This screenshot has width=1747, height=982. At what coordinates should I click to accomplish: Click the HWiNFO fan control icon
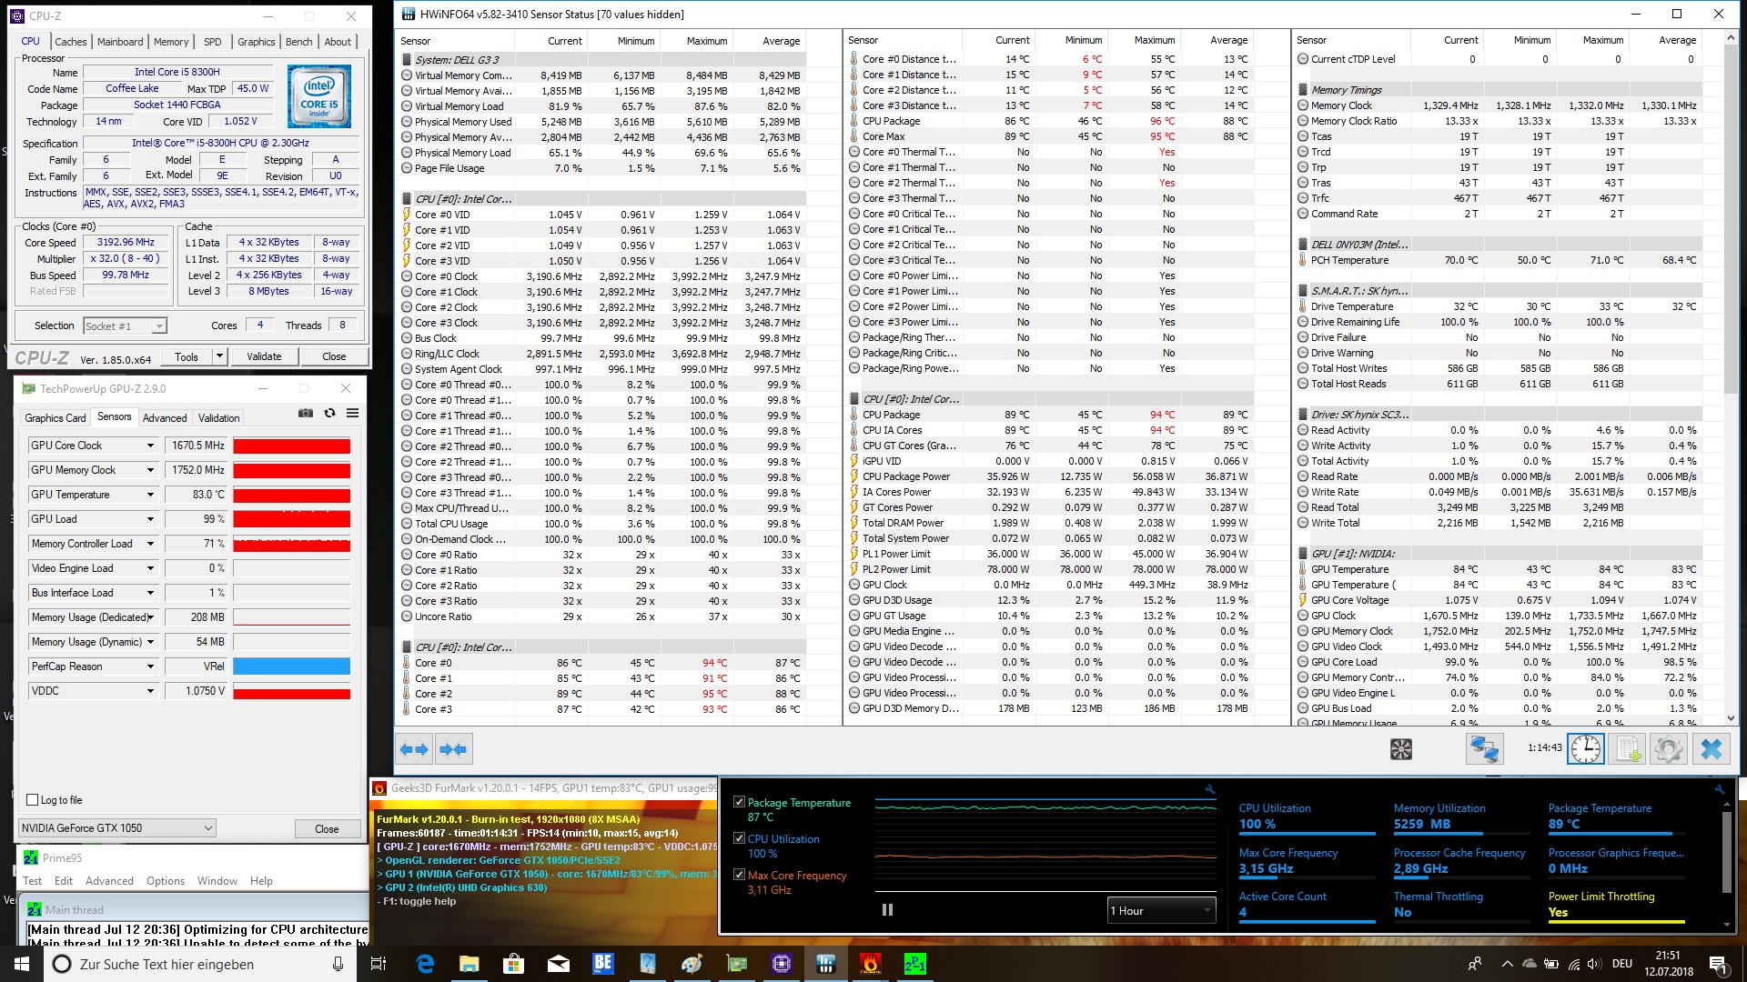point(1401,749)
